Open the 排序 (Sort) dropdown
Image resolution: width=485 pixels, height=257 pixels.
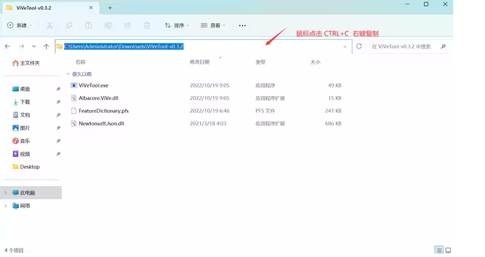click(x=177, y=25)
